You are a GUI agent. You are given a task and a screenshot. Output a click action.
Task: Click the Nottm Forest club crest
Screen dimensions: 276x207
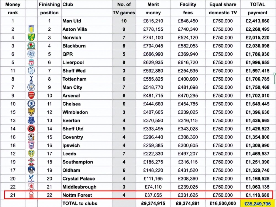coord(31,195)
